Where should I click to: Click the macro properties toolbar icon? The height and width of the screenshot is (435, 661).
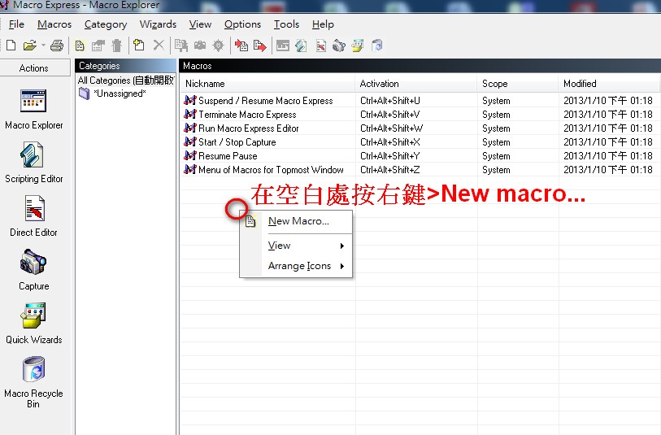[x=98, y=45]
